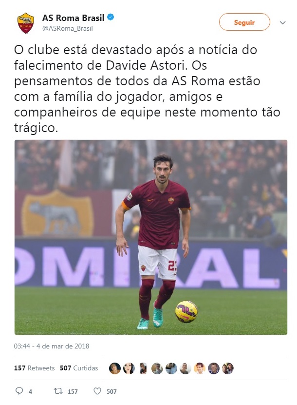Click the retweet arrows icon

(58, 391)
